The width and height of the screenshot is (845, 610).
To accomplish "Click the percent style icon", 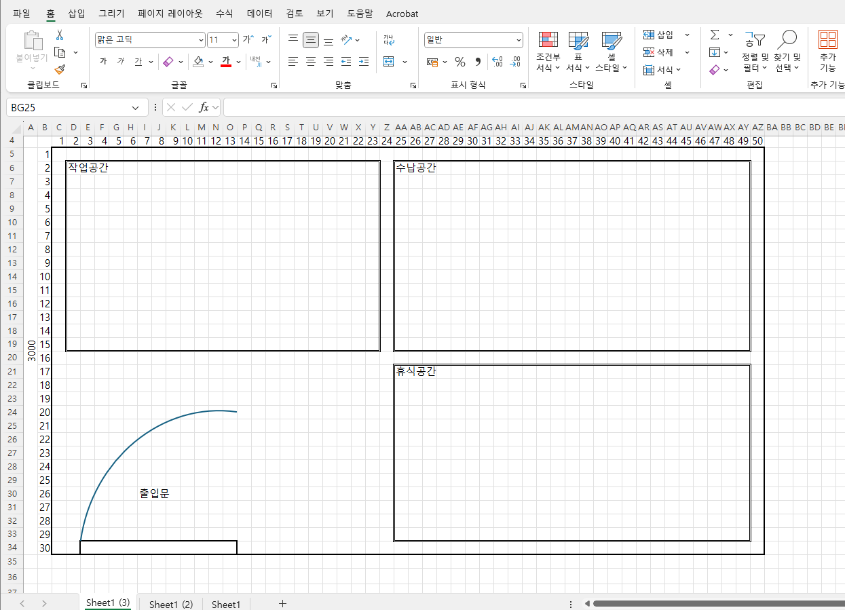I will (460, 62).
